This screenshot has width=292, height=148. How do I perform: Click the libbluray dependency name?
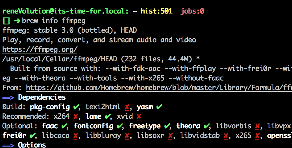click(103, 136)
